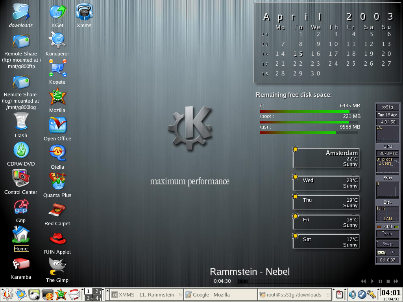Image resolution: width=403 pixels, height=302 pixels.
Task: Click the Amsterdam weather panel
Action: click(326, 158)
